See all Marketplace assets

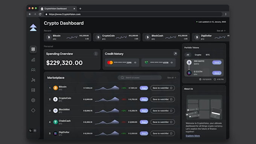[x=172, y=77]
